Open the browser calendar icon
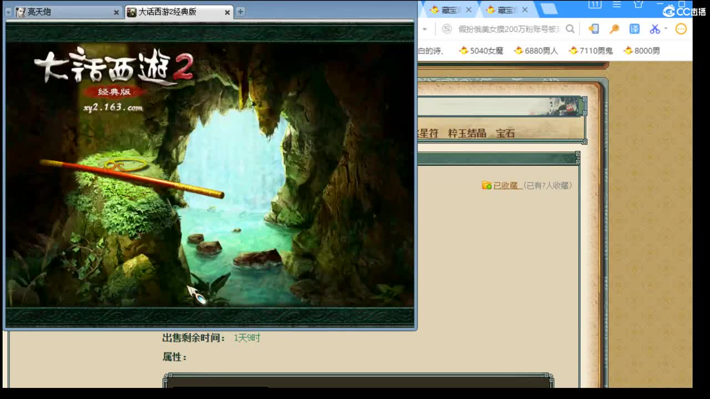This screenshot has width=710, height=399. (595, 4)
